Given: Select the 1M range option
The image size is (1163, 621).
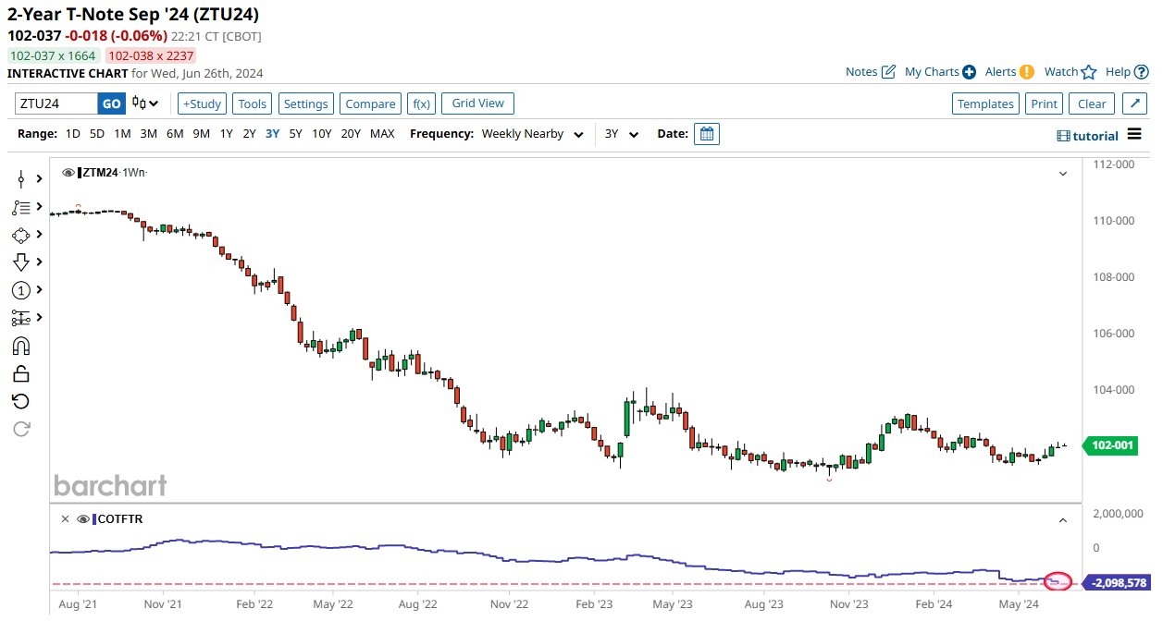Looking at the screenshot, I should [122, 134].
